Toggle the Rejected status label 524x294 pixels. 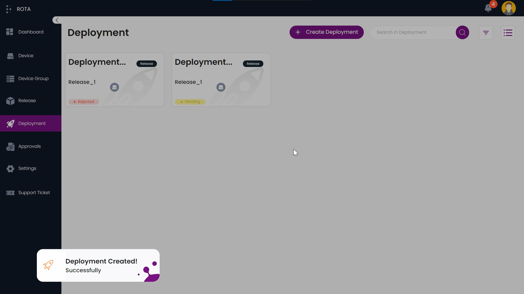coord(84,102)
